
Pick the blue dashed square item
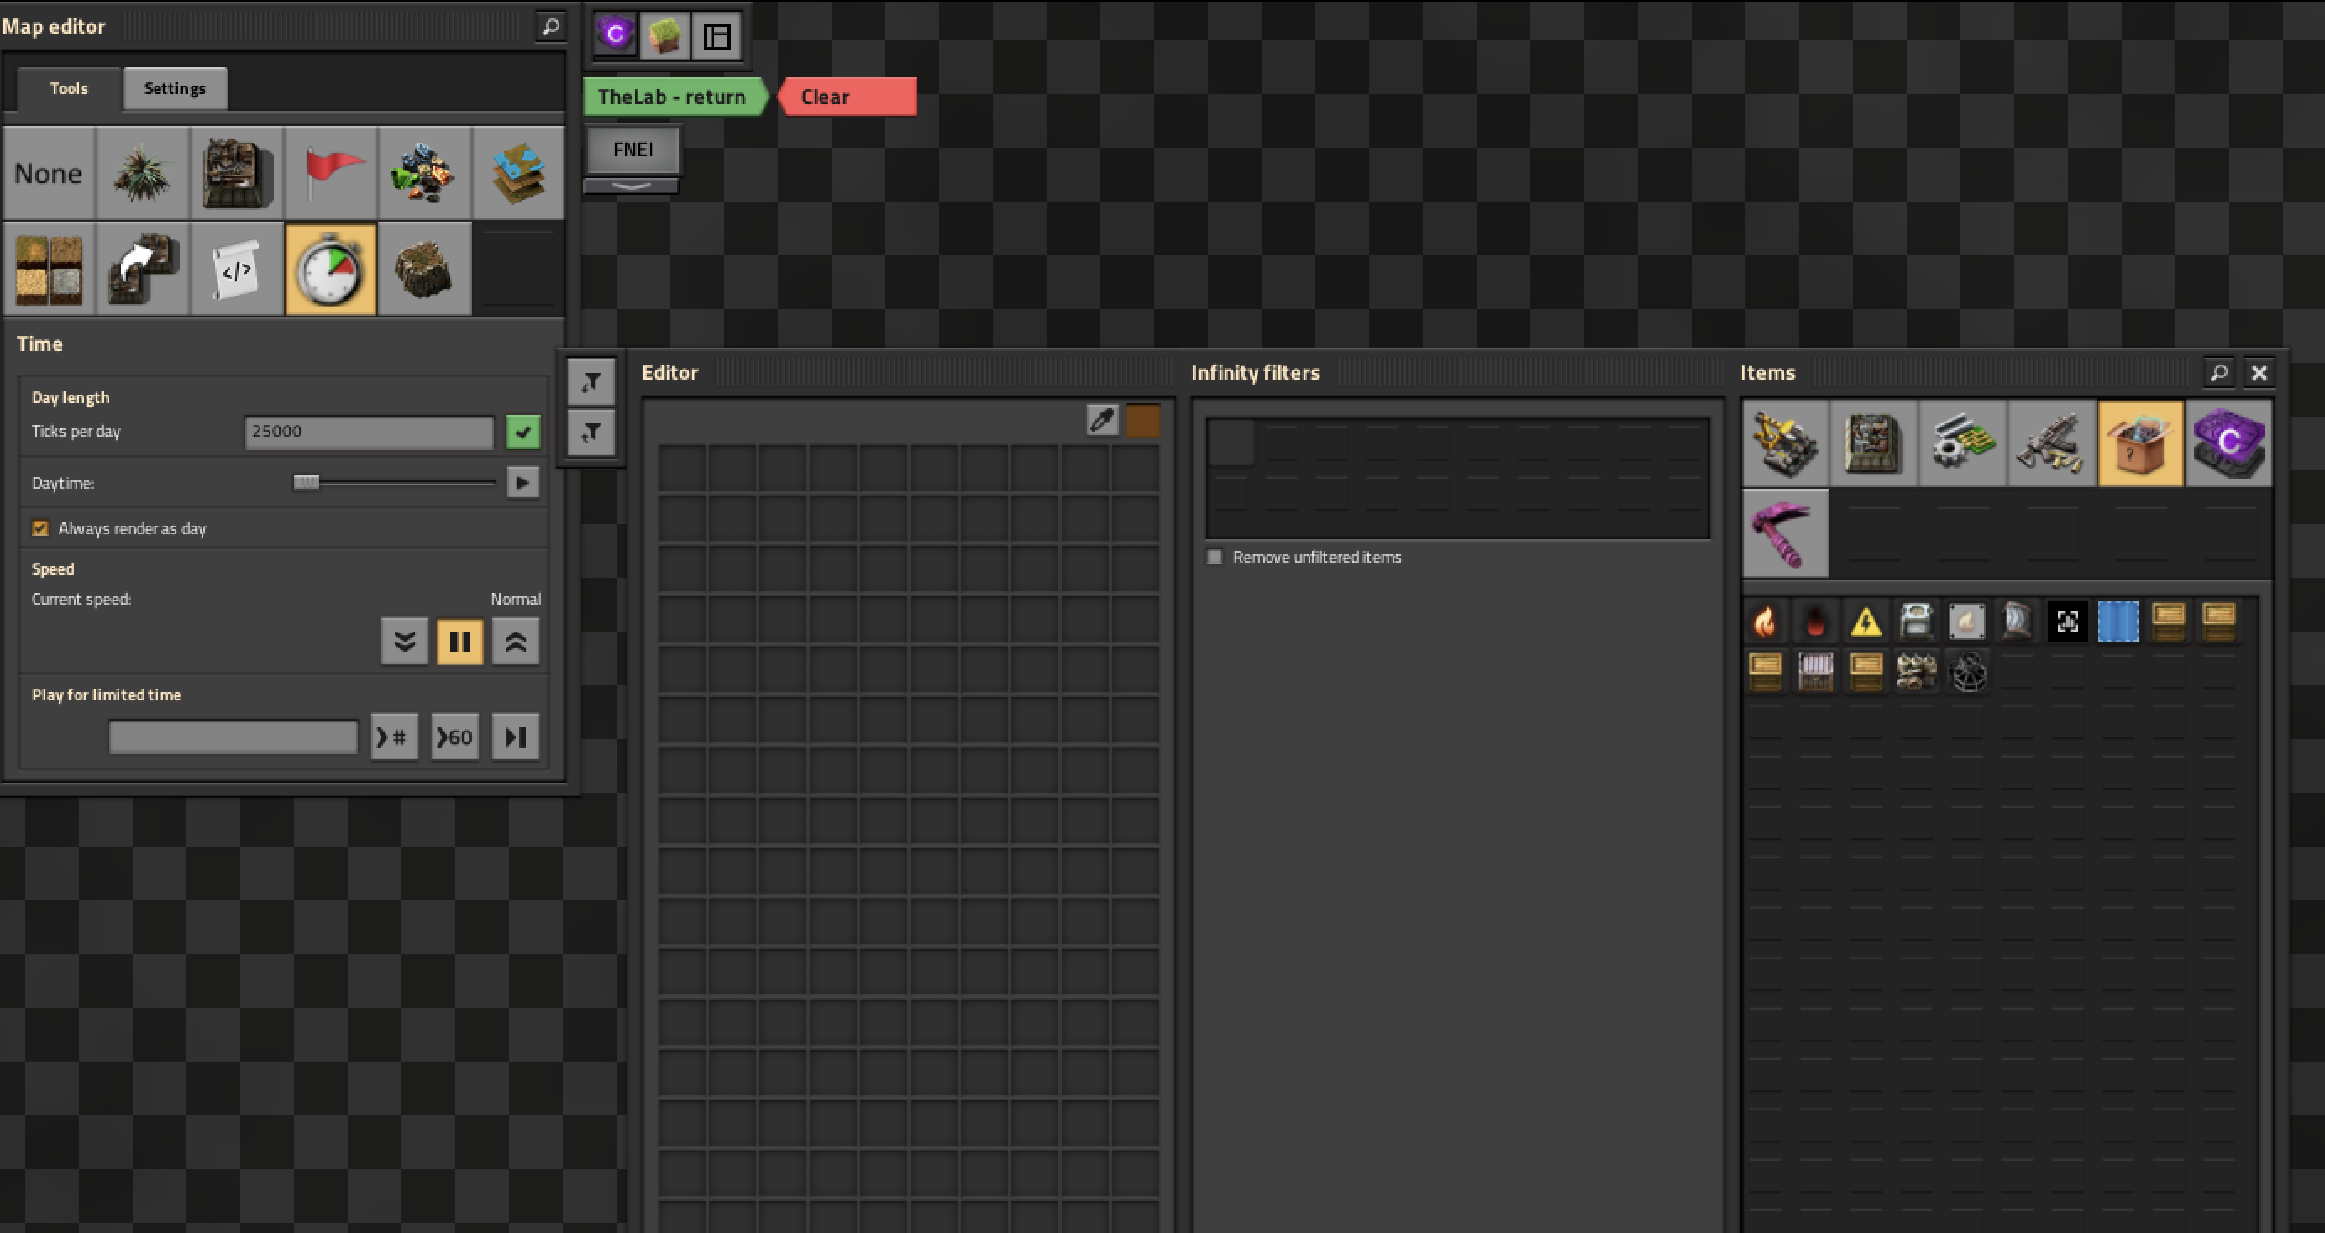point(2118,621)
